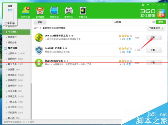
Task: Open title 筑原CAD病毒专杀 3.1
Action: 56,61
